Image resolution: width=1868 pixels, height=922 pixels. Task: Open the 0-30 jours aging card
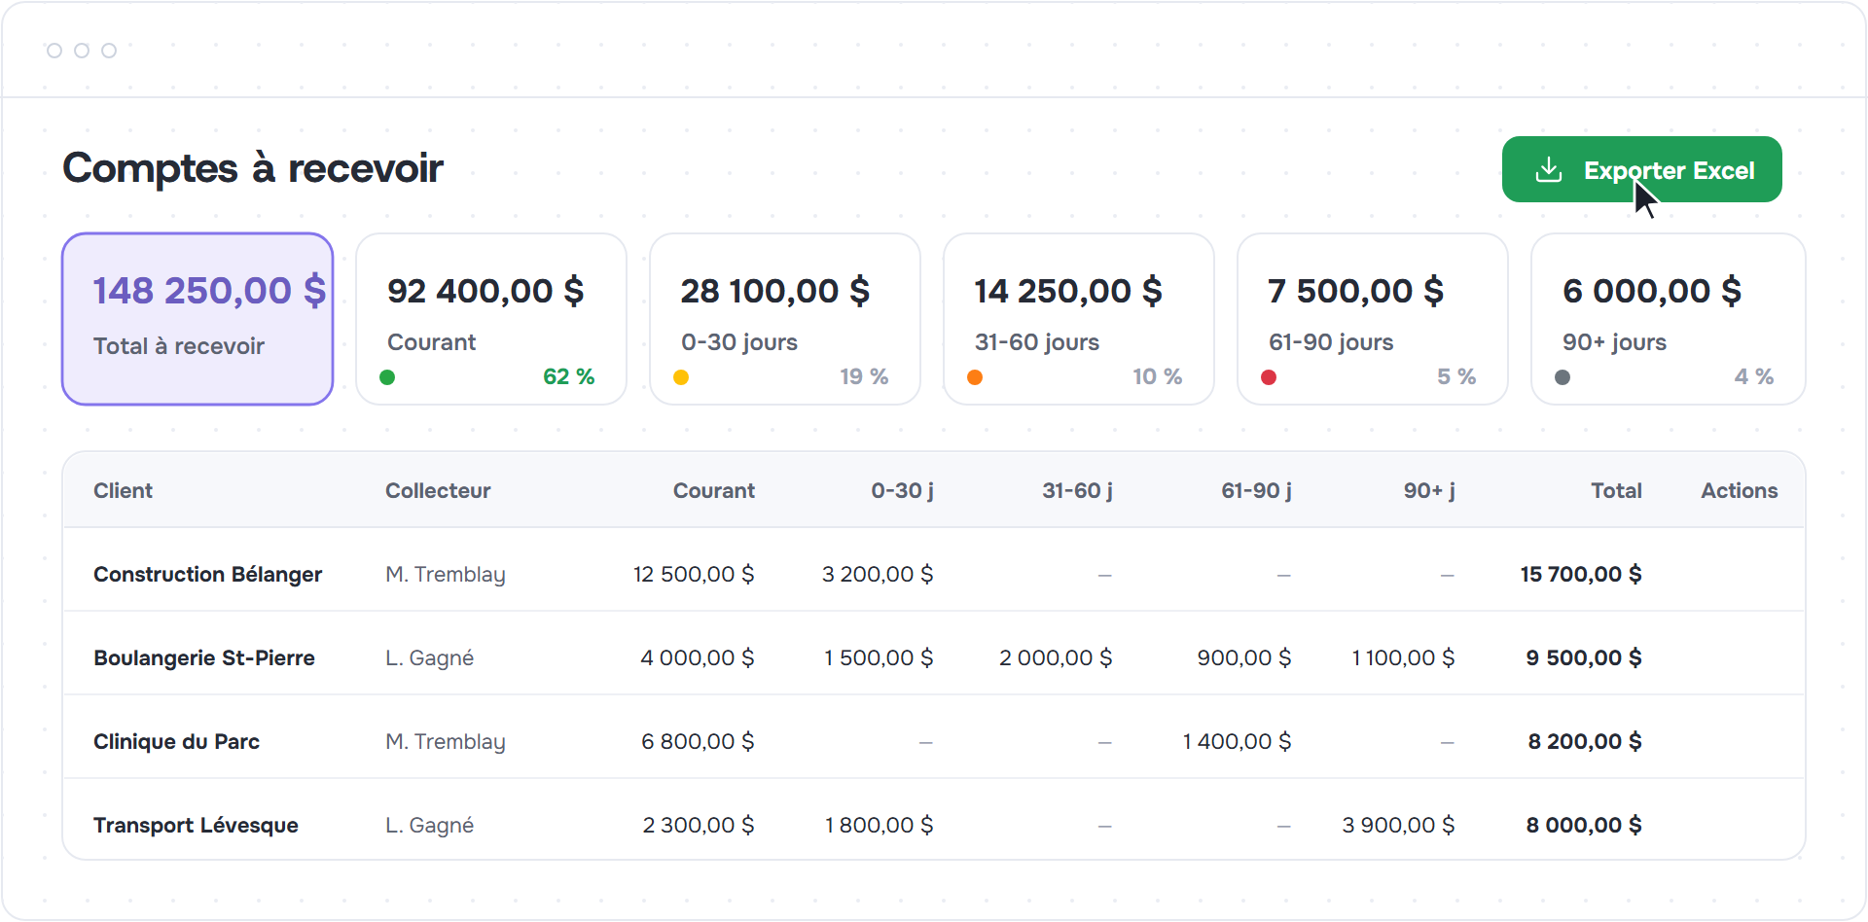[785, 319]
